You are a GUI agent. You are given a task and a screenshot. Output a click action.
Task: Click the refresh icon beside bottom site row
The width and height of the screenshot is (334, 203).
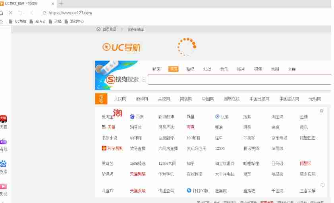pos(322,185)
